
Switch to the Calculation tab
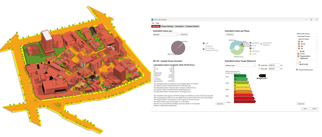[179, 26]
